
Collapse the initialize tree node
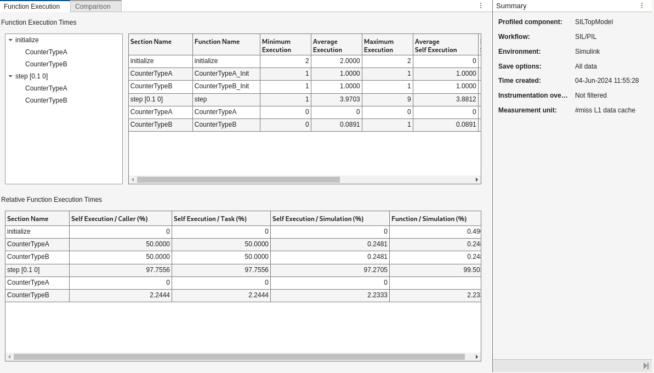(10, 40)
